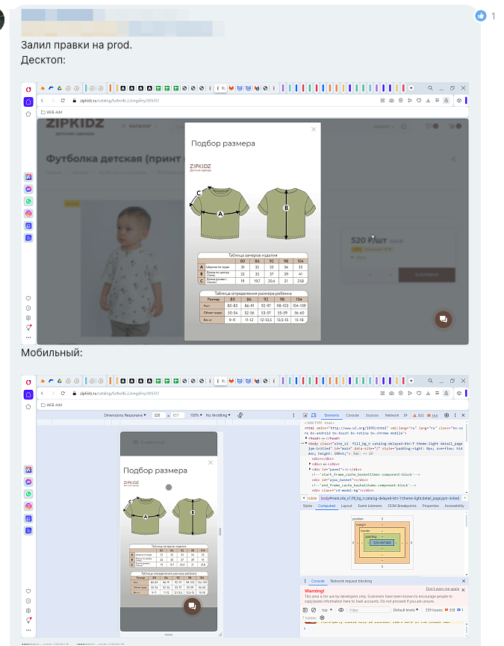Click the back arrow in the desktop screenshot browser

pyautogui.click(x=43, y=101)
